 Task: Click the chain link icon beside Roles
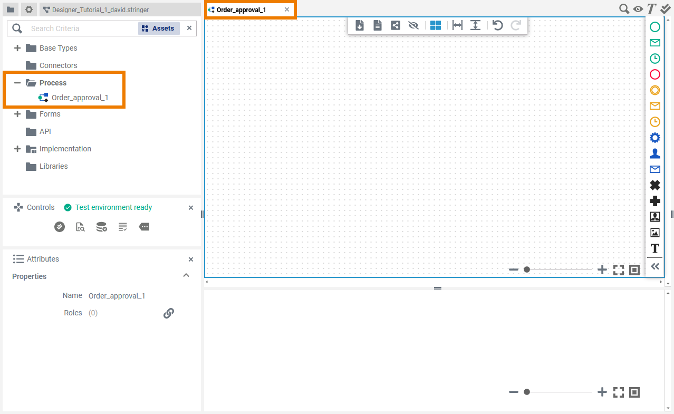click(169, 313)
